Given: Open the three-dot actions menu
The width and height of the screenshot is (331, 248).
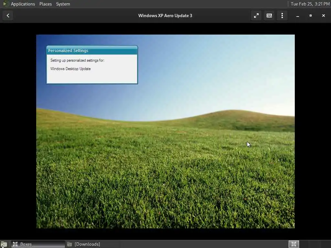Looking at the screenshot, I should [x=282, y=15].
